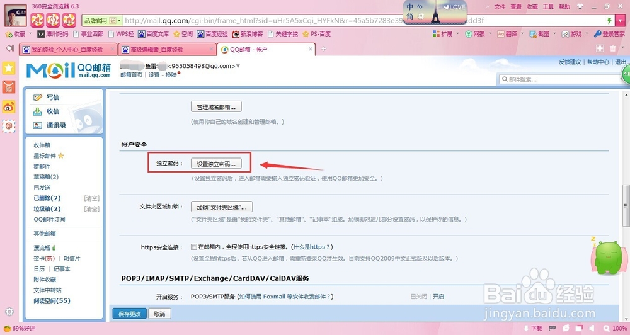Viewport: 630px width, 335px height.
Task: Click 开启 to enable POP3/SMTP service
Action: point(438,297)
